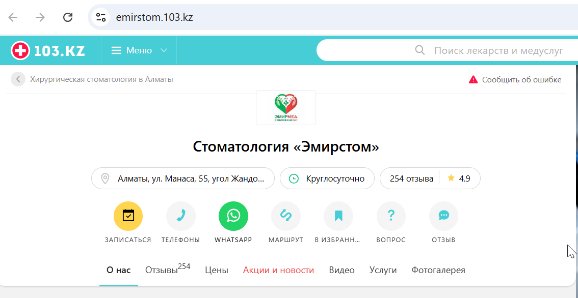Reload the page

(x=68, y=17)
